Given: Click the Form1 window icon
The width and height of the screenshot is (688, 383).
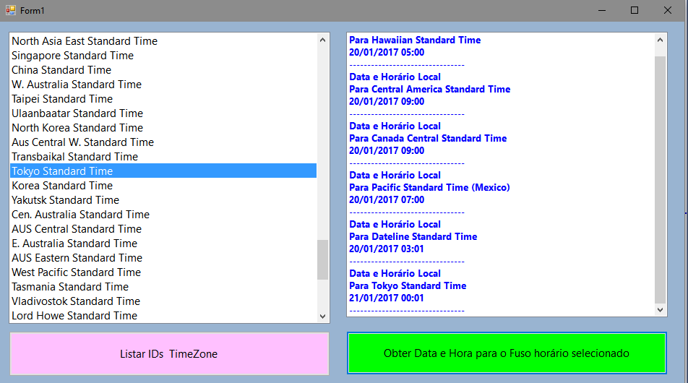Looking at the screenshot, I should point(11,10).
